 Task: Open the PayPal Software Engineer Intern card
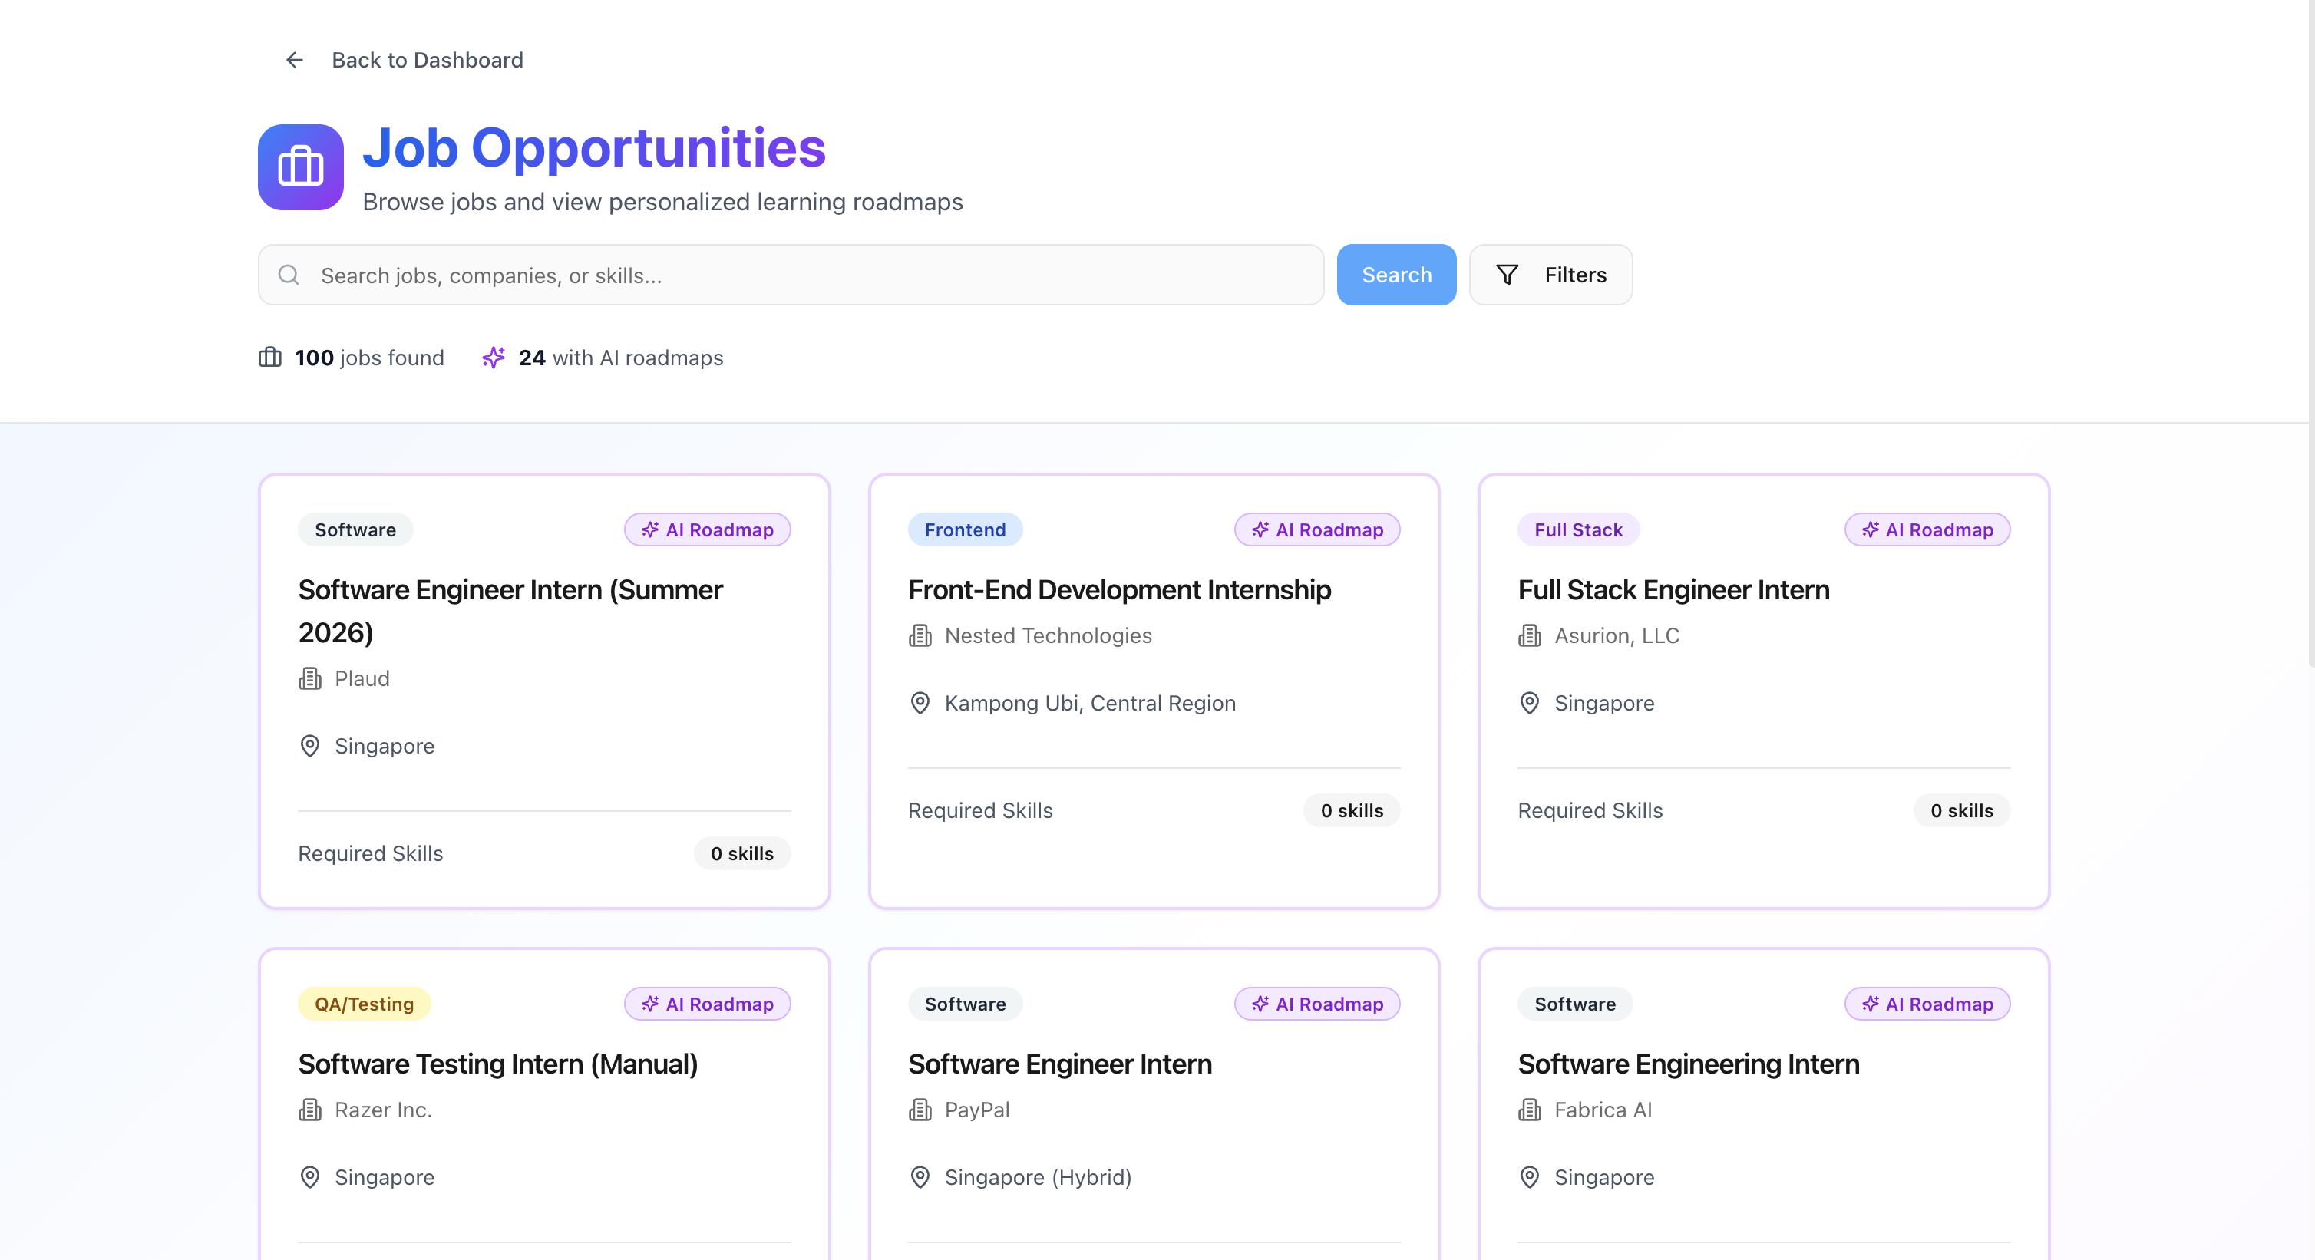pos(1059,1064)
